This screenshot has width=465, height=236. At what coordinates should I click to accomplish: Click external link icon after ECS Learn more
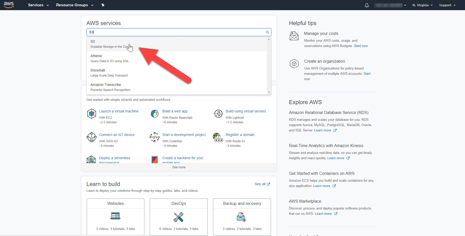(334, 186)
